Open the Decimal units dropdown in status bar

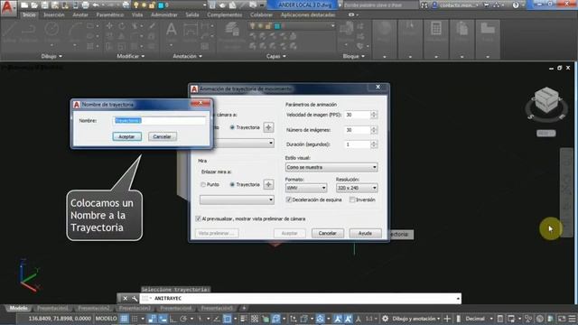point(479,319)
